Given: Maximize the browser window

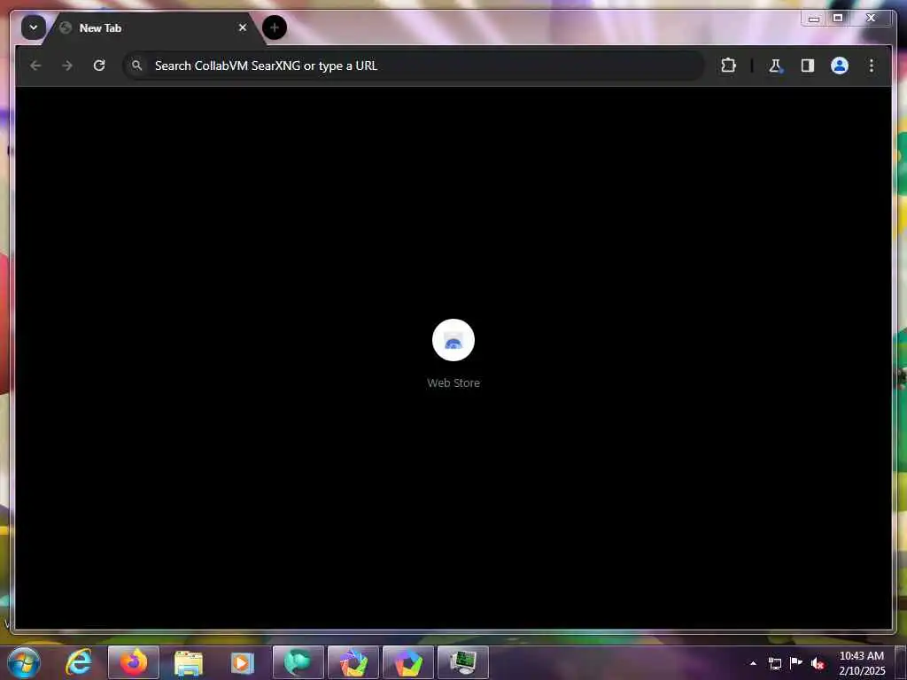Looking at the screenshot, I should pos(838,19).
